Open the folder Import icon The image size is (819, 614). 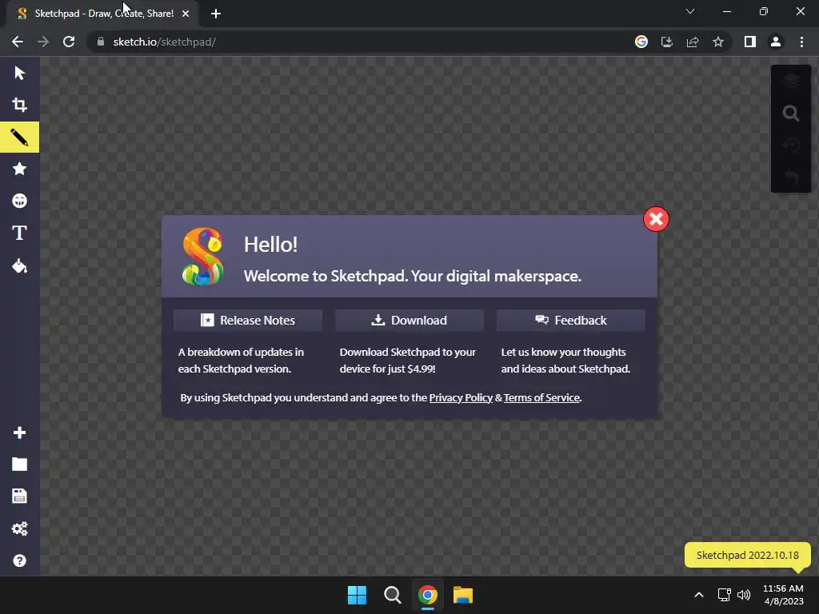click(x=19, y=464)
